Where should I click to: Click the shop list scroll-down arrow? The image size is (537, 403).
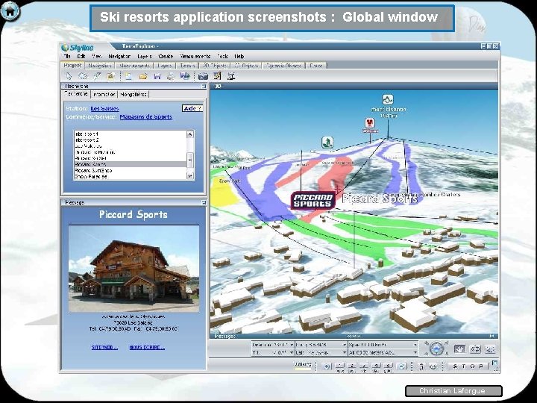pos(190,176)
